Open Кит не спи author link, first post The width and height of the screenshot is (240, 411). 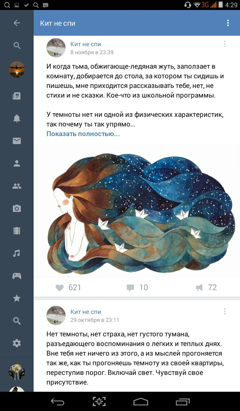(86, 44)
